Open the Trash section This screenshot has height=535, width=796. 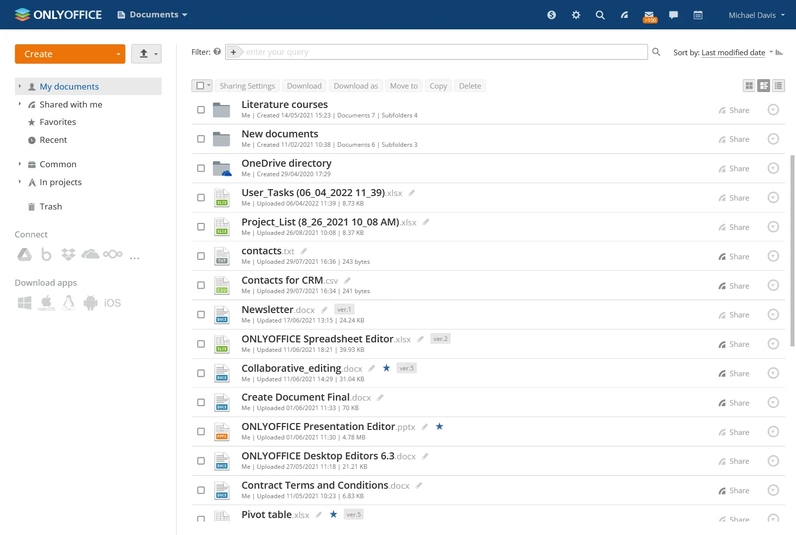click(50, 206)
